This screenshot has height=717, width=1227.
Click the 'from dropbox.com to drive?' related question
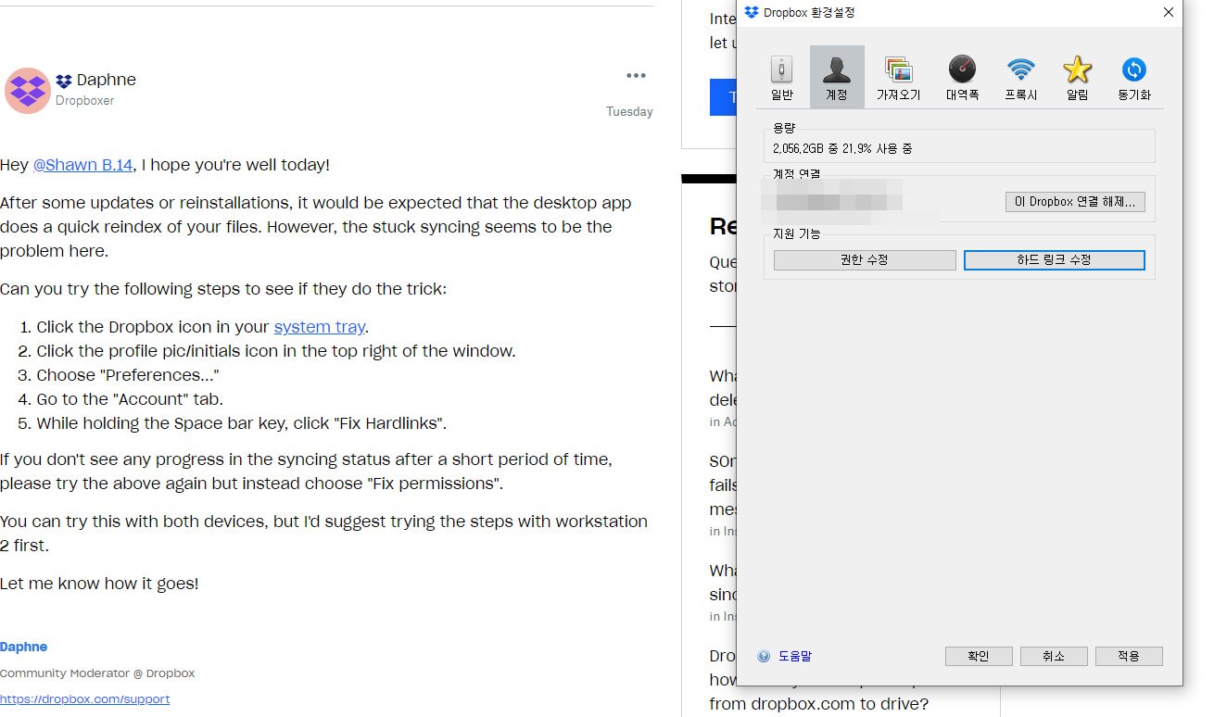[x=818, y=704]
